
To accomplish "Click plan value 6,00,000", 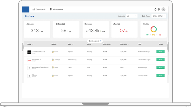I will click(x=123, y=60).
